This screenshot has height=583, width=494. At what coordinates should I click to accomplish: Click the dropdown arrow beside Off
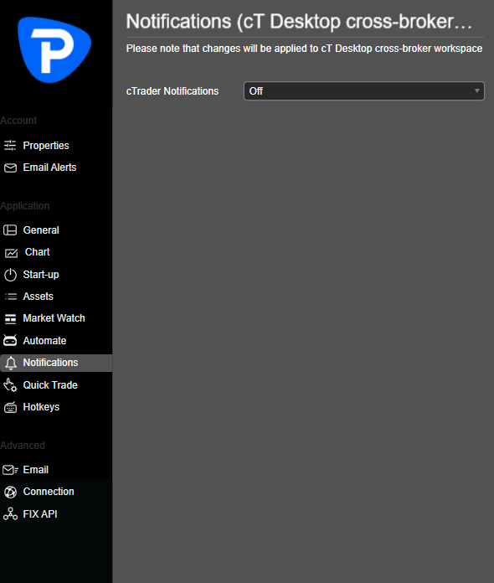[477, 90]
